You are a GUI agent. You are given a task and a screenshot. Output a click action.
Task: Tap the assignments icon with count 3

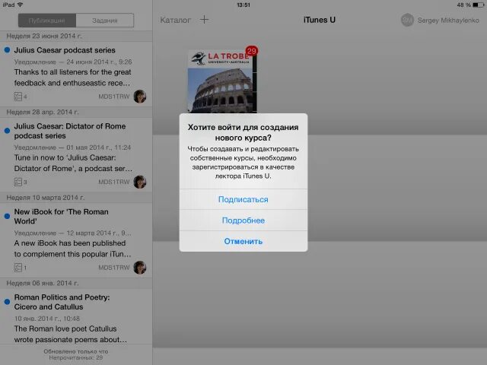(x=18, y=182)
